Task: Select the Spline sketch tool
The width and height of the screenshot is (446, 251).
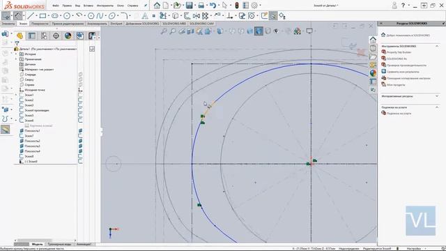Action: click(100, 16)
